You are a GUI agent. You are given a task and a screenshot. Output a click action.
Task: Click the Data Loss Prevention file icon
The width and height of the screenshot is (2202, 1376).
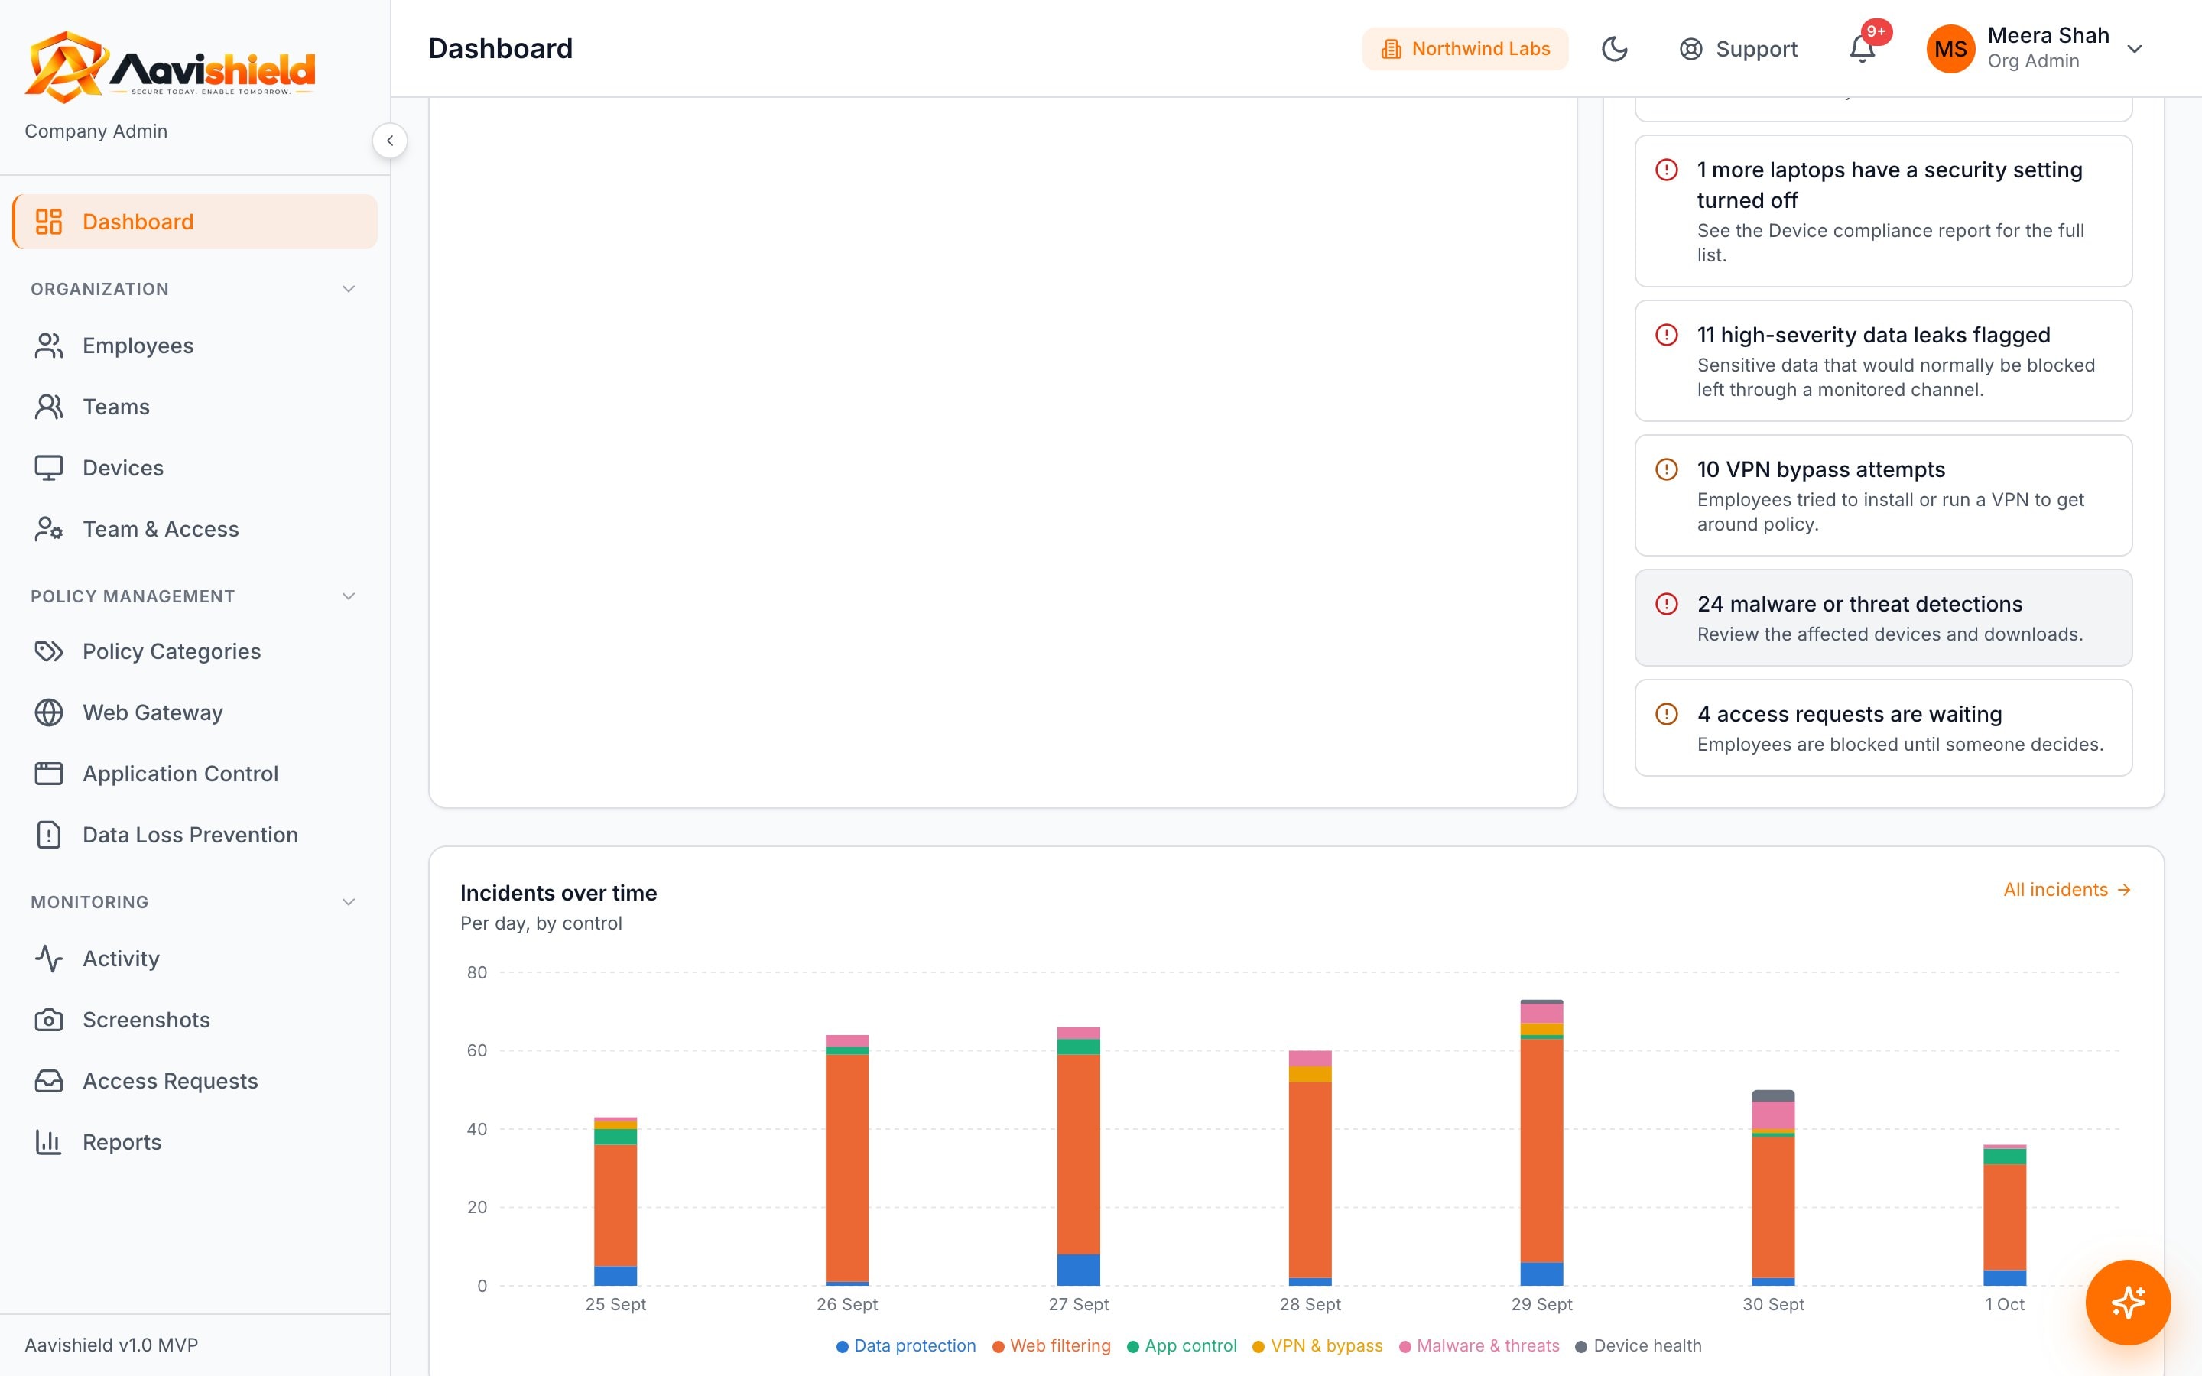[x=48, y=835]
